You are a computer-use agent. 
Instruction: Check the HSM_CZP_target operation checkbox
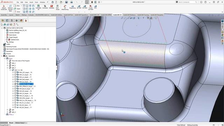[x=15, y=72]
